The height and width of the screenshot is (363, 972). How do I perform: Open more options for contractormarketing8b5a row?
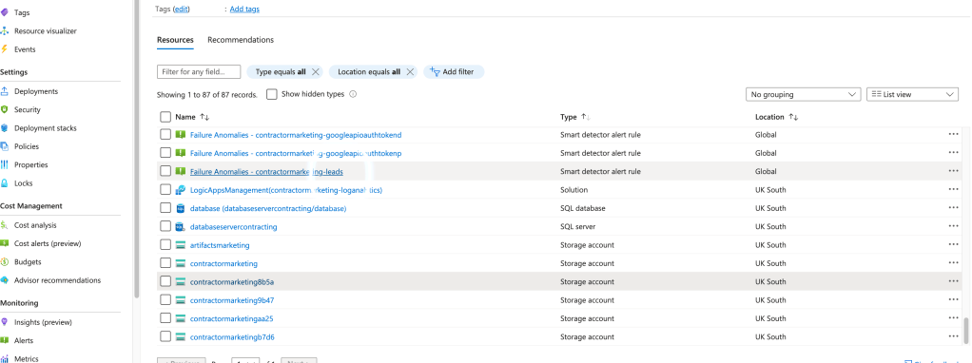point(953,281)
